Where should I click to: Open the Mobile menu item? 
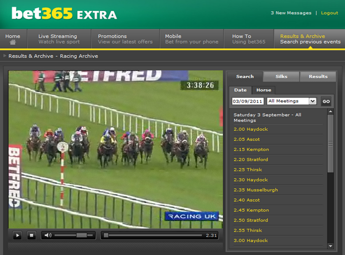pos(191,39)
